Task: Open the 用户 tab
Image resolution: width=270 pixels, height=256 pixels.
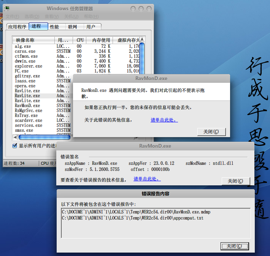Action: pyautogui.click(x=92, y=27)
